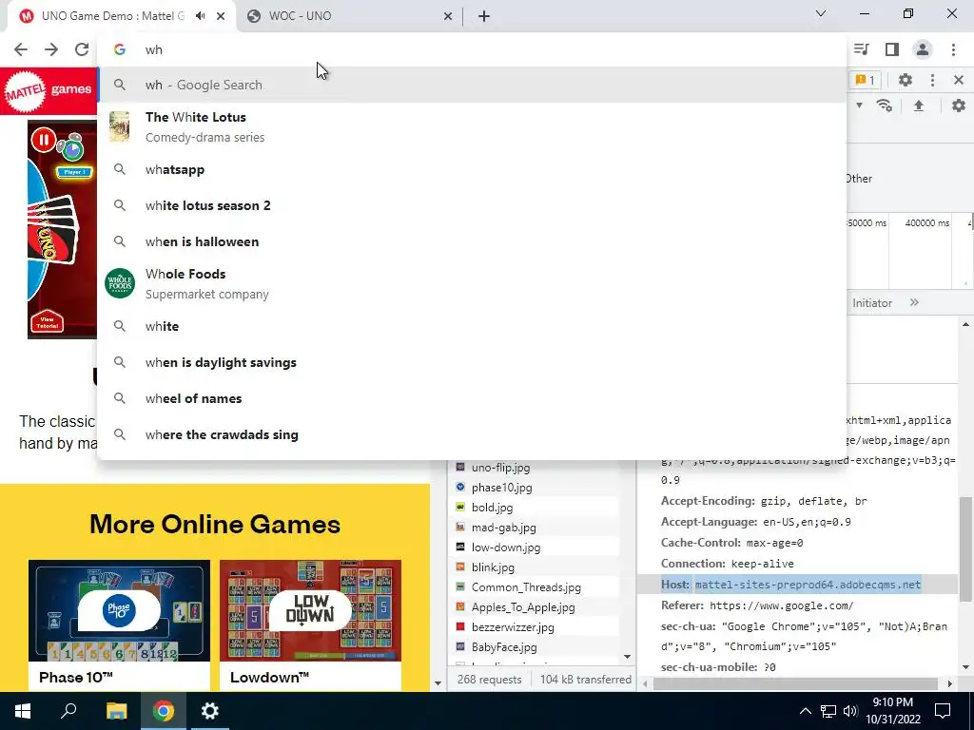Open Windows taskbar search

[68, 711]
